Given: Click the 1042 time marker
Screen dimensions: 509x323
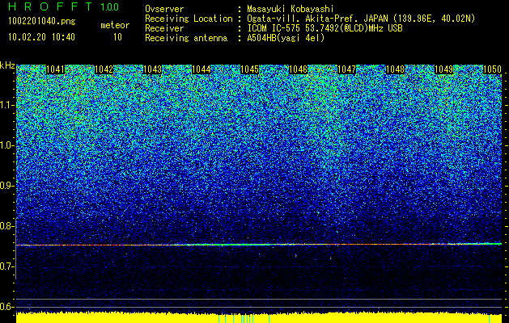Looking at the screenshot, I should pyautogui.click(x=104, y=69).
